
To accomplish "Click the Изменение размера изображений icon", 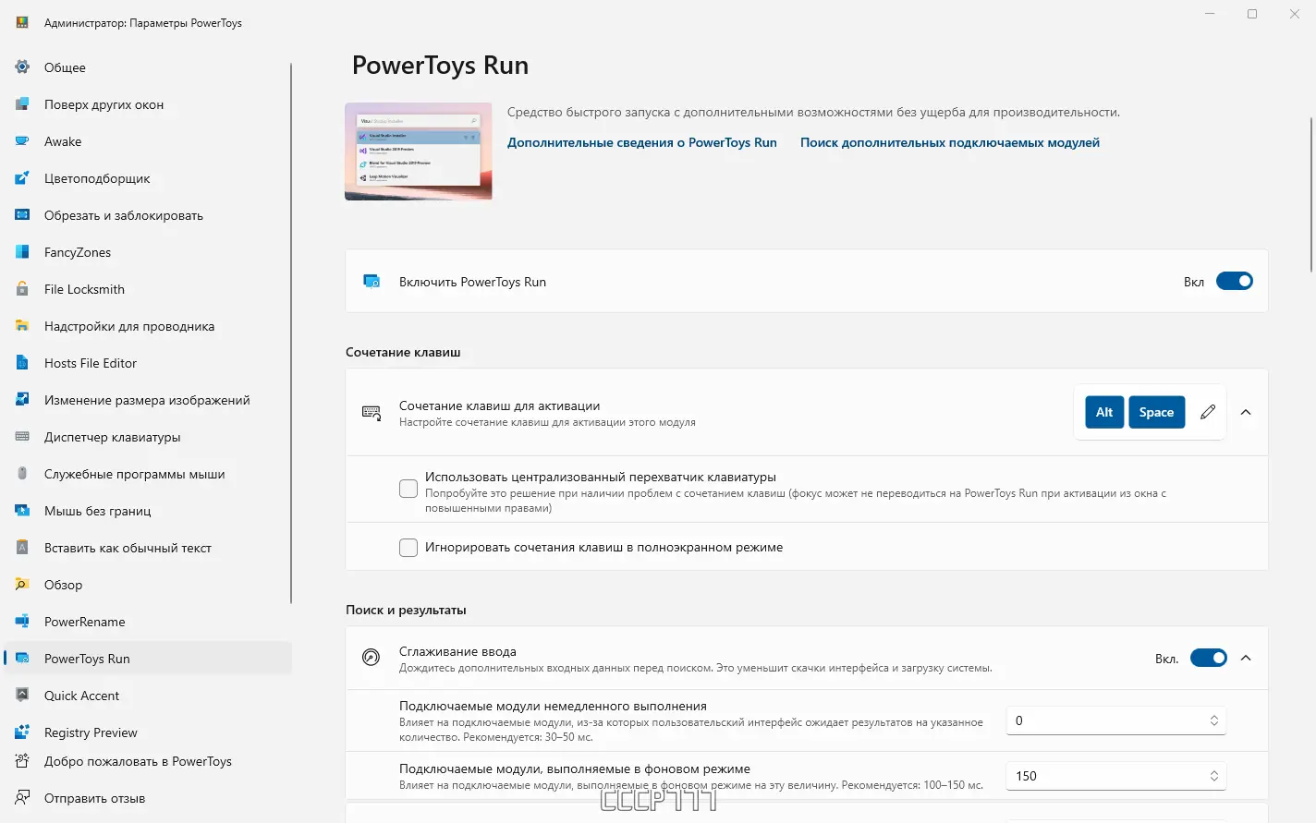I will tap(22, 400).
